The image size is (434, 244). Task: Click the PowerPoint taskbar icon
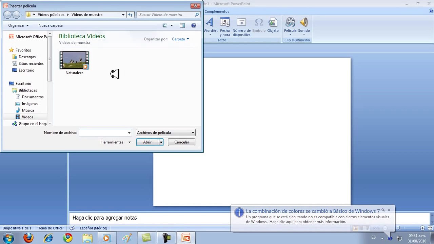(186, 238)
